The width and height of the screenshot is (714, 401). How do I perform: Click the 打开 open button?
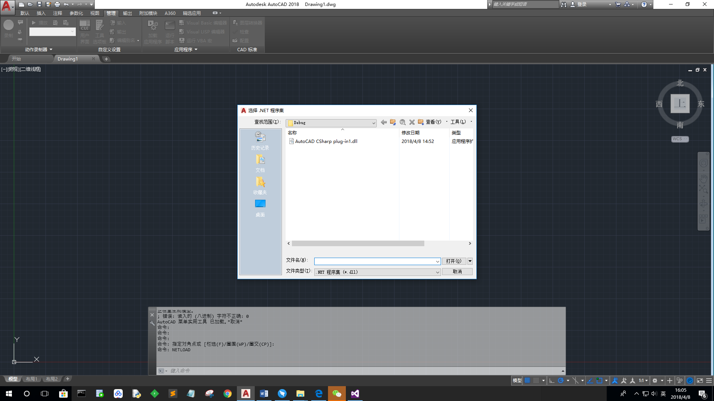tap(453, 261)
